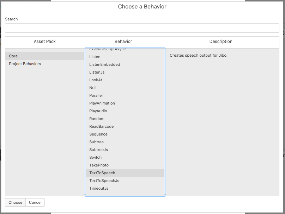285x214 pixels.
Task: Choose the Listen behavior
Action: pyautogui.click(x=95, y=57)
